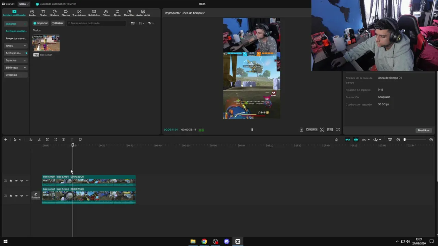The height and width of the screenshot is (246, 438).
Task: Pause the preview playback
Action: point(252,129)
